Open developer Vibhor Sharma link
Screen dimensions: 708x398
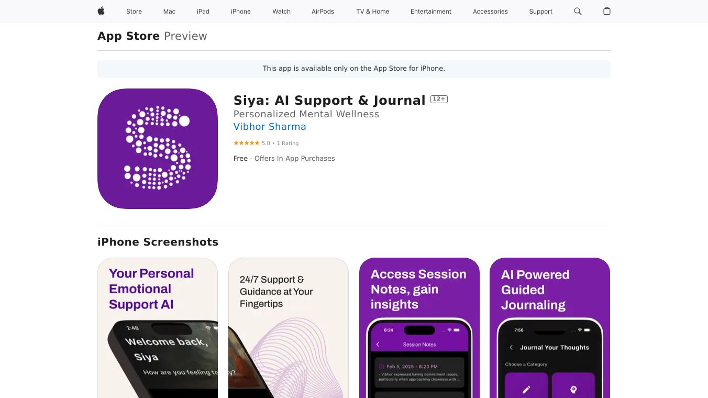270,127
